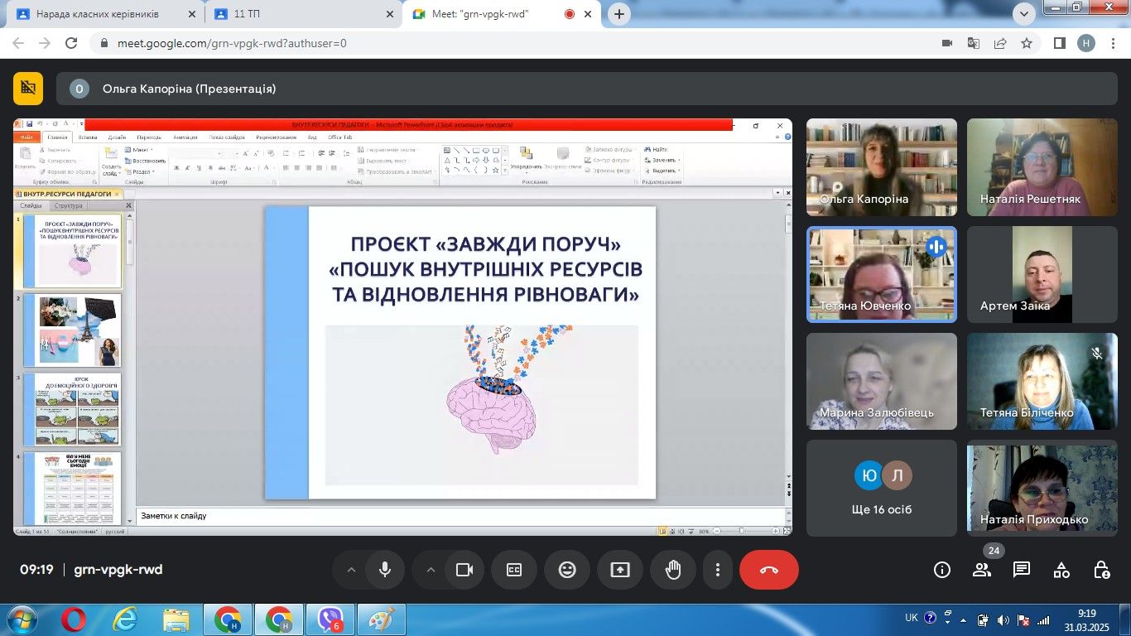1131x636 pixels.
Task: Open host controls lock icon
Action: point(1101,570)
